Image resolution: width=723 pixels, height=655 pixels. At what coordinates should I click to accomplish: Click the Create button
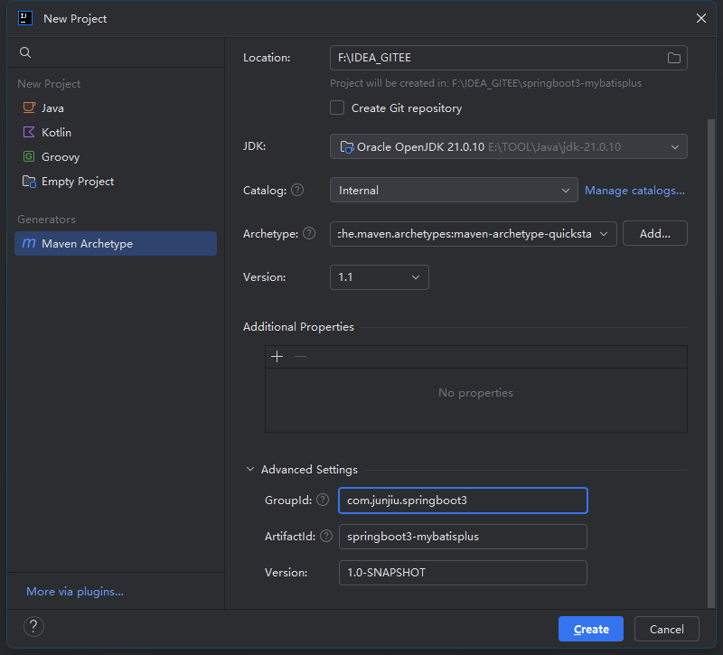pos(591,629)
